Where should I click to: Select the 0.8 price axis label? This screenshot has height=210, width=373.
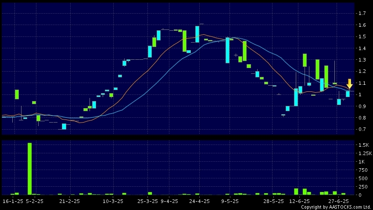(362, 118)
